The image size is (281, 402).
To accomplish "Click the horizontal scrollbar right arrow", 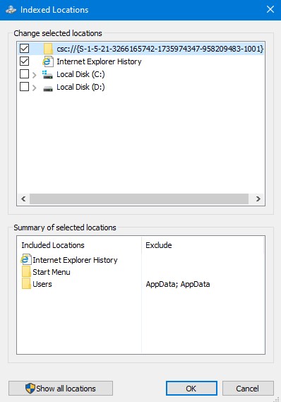I will click(258, 199).
